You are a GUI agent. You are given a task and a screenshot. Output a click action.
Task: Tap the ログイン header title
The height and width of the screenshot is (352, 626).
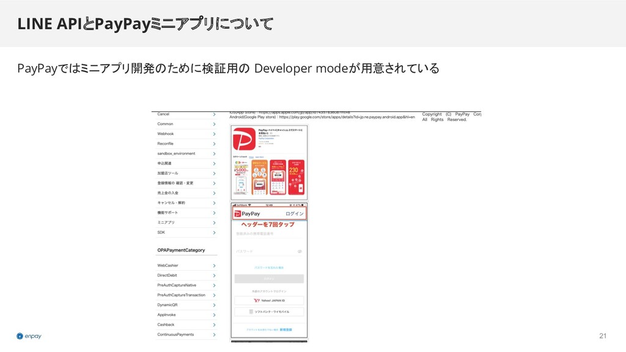pyautogui.click(x=295, y=214)
